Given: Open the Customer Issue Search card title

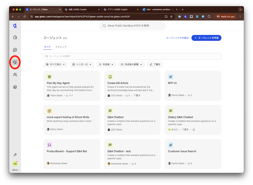Looking at the screenshot, I should (x=182, y=151).
